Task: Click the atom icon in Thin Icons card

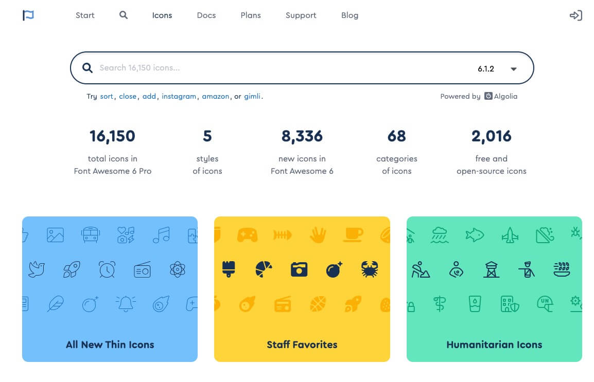Action: coord(177,270)
